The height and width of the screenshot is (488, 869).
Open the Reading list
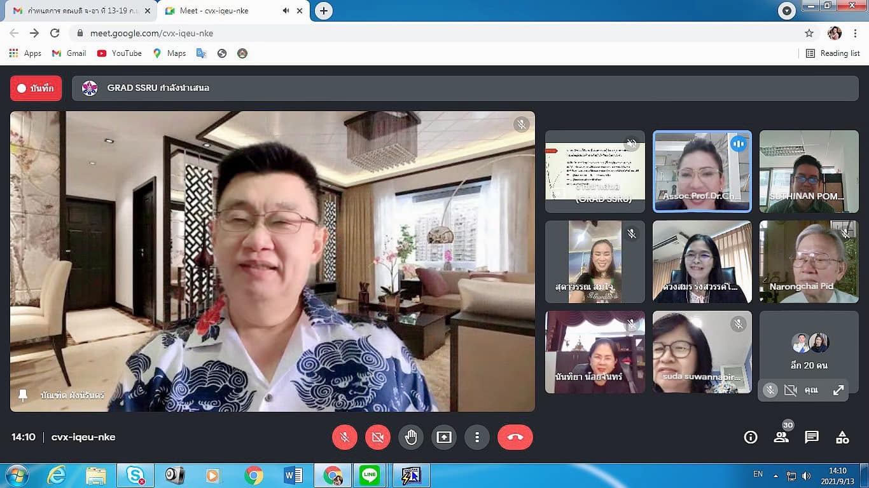(x=833, y=53)
